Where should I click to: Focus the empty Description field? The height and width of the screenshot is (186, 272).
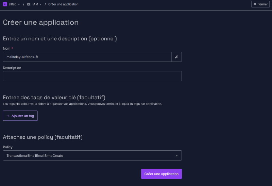92,76
